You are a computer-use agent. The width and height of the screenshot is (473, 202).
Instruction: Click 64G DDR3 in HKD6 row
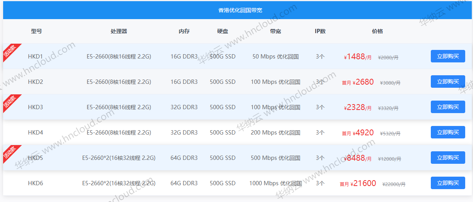click(x=184, y=183)
